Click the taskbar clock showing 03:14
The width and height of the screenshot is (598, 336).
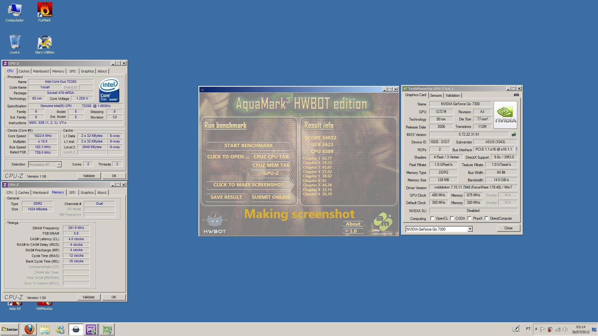tap(581, 329)
